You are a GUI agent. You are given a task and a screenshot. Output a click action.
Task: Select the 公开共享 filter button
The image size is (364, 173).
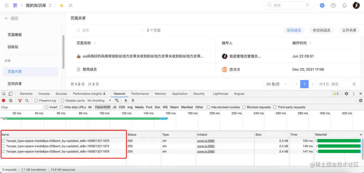[x=349, y=30]
